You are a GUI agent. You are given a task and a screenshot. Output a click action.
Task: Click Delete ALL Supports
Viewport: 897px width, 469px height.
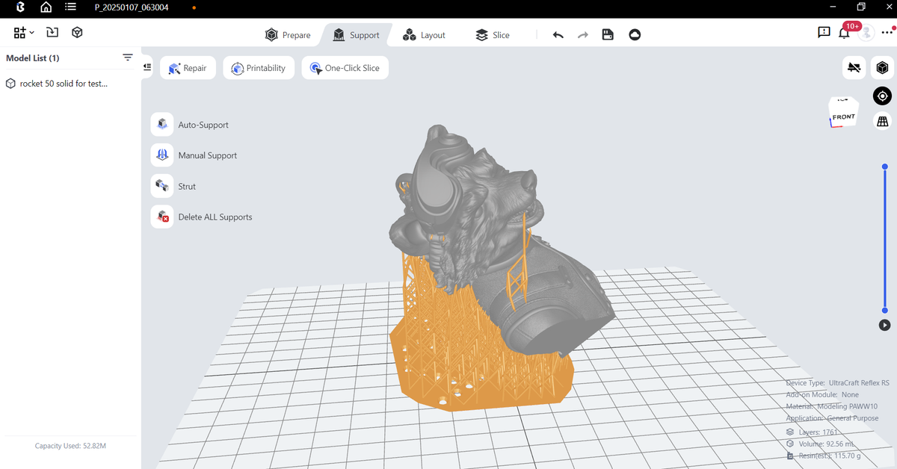[x=215, y=217]
